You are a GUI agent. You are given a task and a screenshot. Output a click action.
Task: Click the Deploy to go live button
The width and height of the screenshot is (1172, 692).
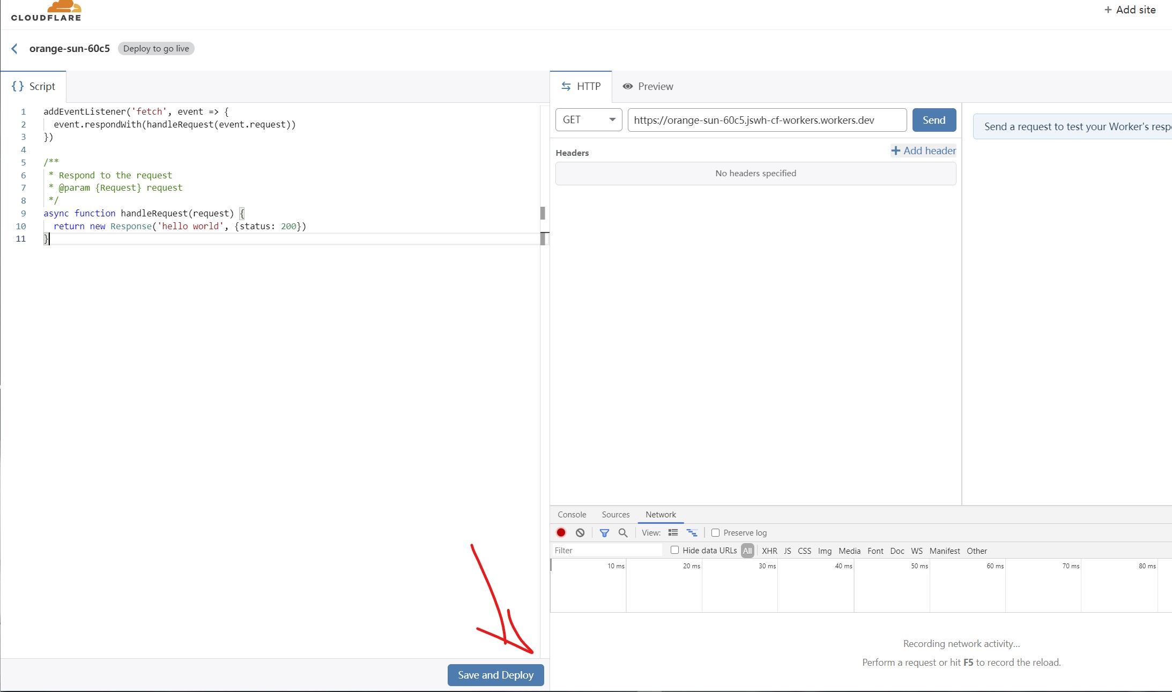point(156,48)
